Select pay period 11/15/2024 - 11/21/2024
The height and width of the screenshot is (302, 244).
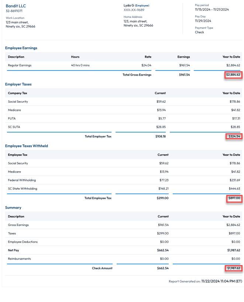point(212,10)
